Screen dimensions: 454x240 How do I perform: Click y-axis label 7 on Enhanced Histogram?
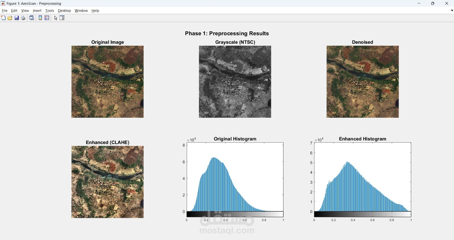311,143
